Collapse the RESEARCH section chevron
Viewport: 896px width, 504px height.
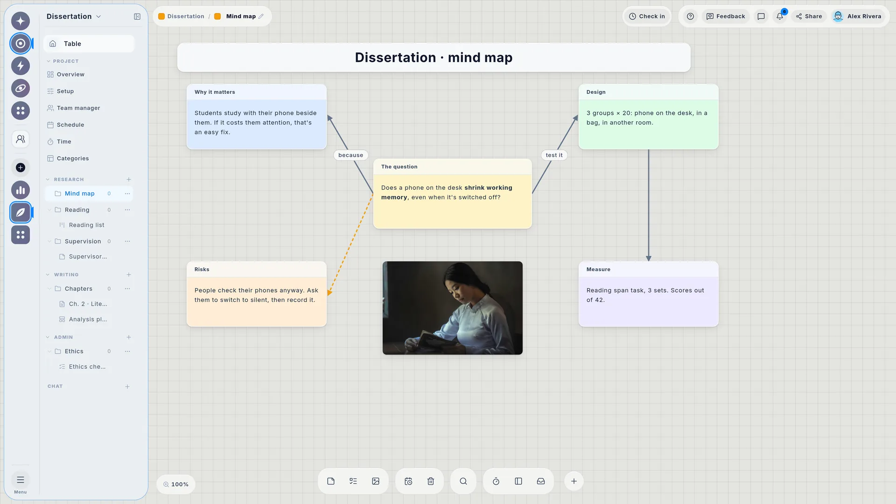[48, 179]
